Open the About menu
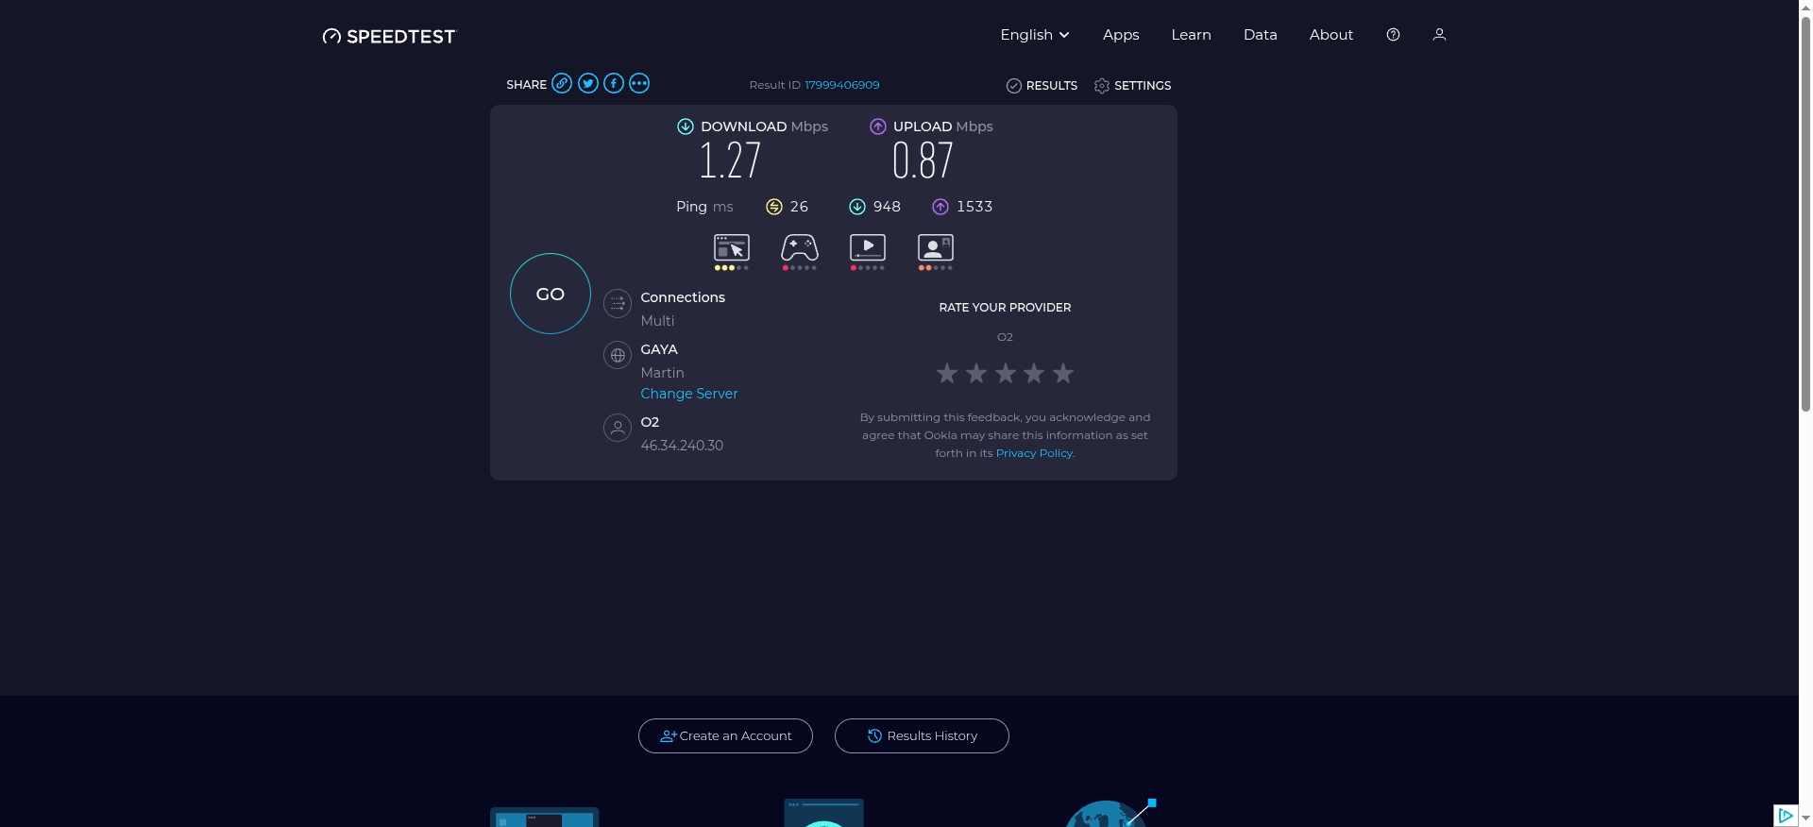Screen dimensions: 1813x827 tap(1330, 34)
